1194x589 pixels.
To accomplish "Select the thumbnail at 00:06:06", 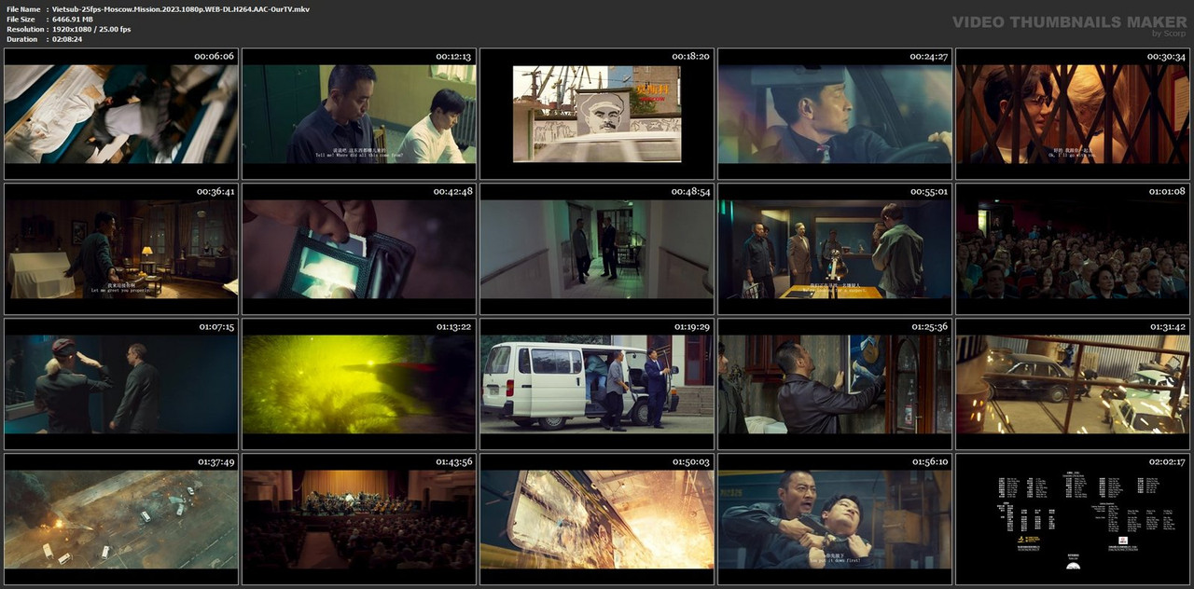I will (x=120, y=114).
